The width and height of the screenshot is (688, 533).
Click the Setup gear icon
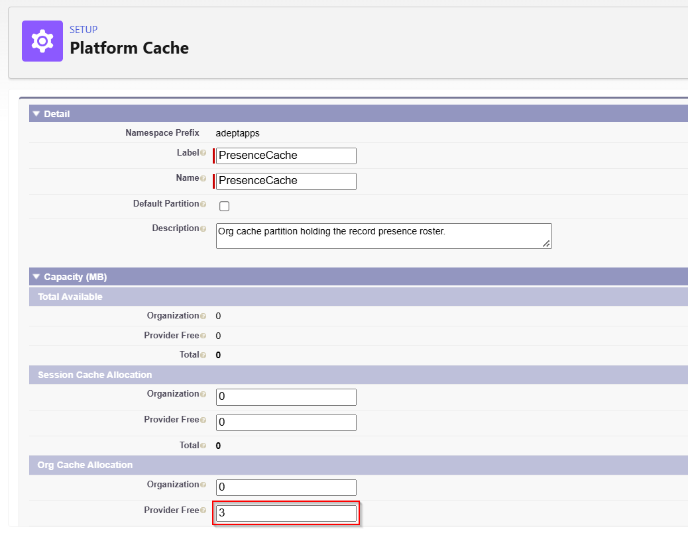click(x=42, y=41)
